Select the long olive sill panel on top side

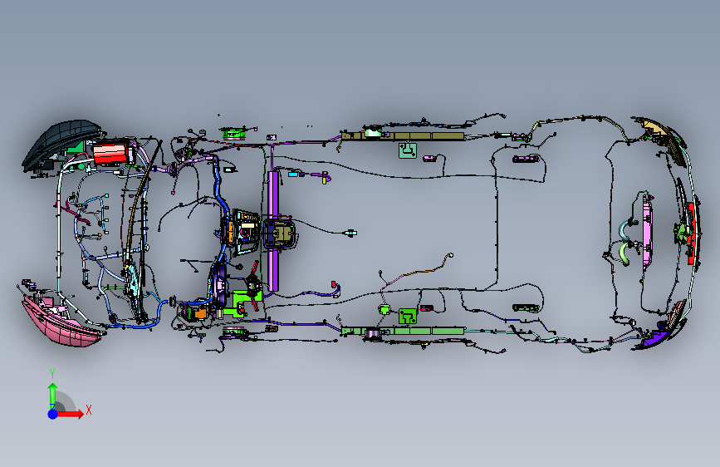pos(403,135)
